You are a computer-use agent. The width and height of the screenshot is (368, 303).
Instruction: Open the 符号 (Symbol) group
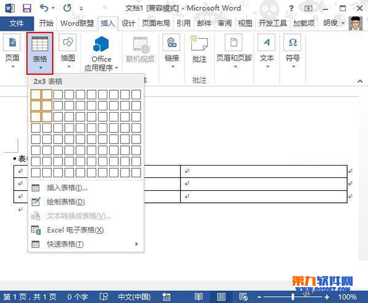point(293,49)
